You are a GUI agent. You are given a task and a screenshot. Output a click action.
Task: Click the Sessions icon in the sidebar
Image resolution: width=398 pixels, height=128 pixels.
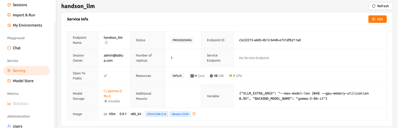coord(9,5)
